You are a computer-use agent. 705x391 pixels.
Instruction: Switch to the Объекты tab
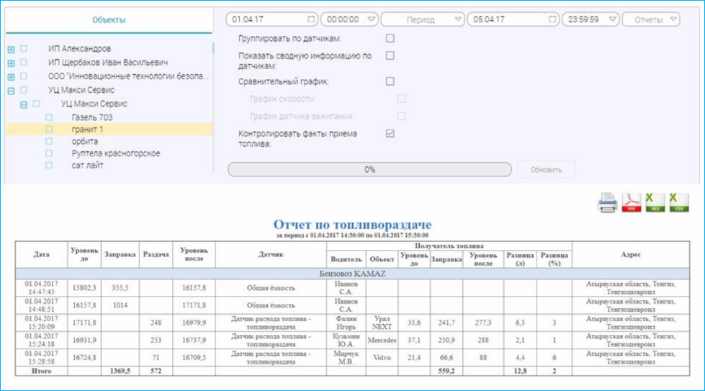(109, 20)
